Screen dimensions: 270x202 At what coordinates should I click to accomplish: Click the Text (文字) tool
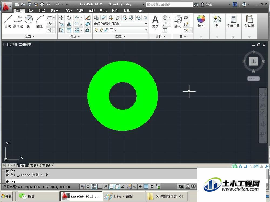pyautogui.click(x=155, y=22)
